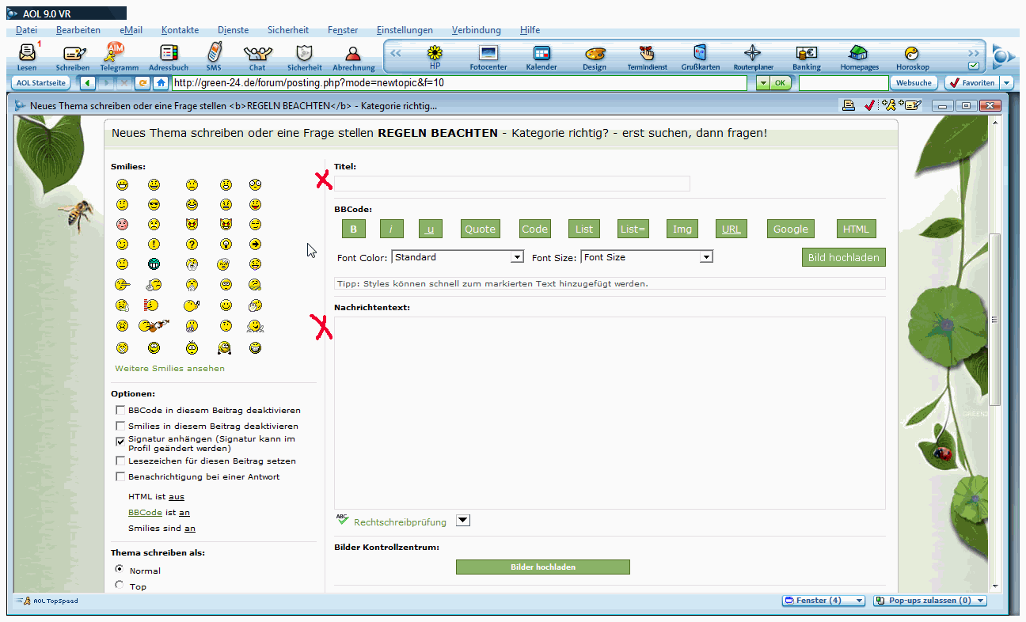The width and height of the screenshot is (1026, 622).
Task: Open the Sicherheit menu
Action: coord(288,30)
